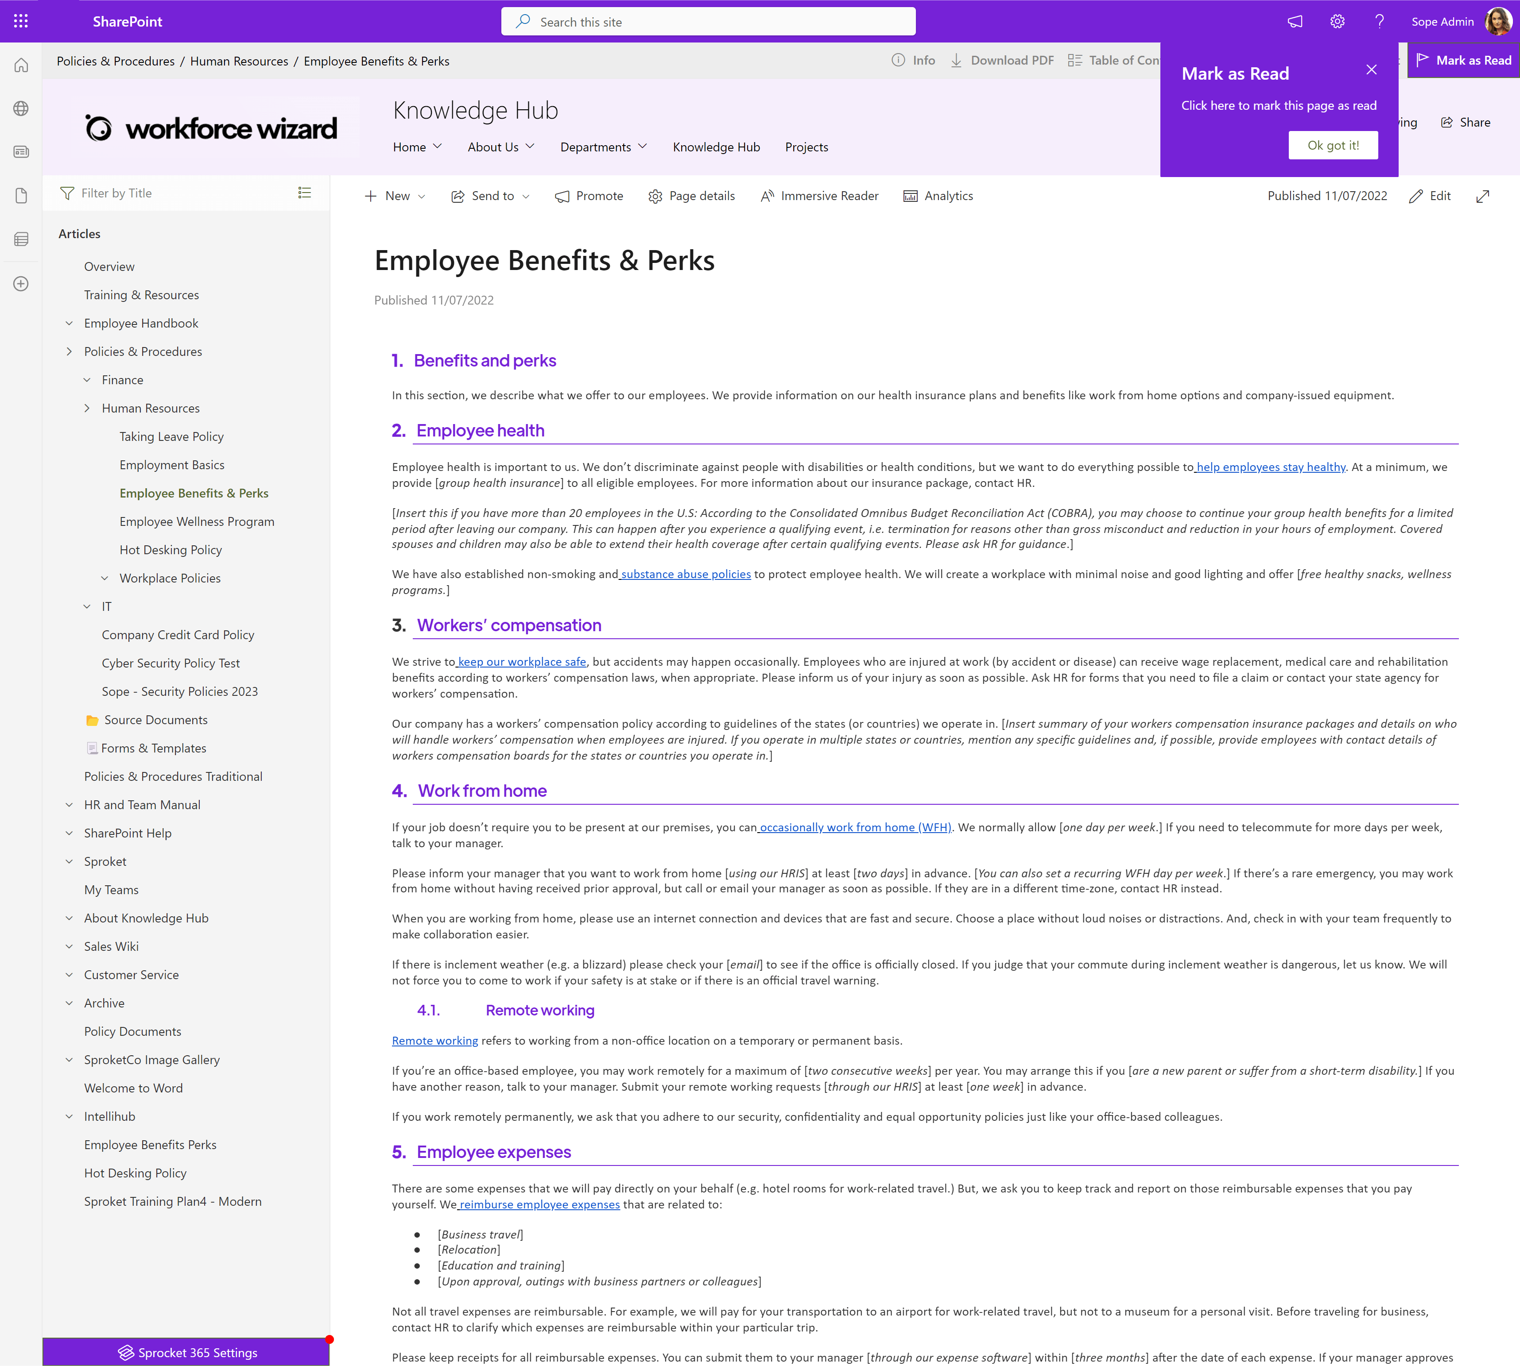1520x1366 pixels.
Task: Toggle Human Resources tree node
Action: 87,408
